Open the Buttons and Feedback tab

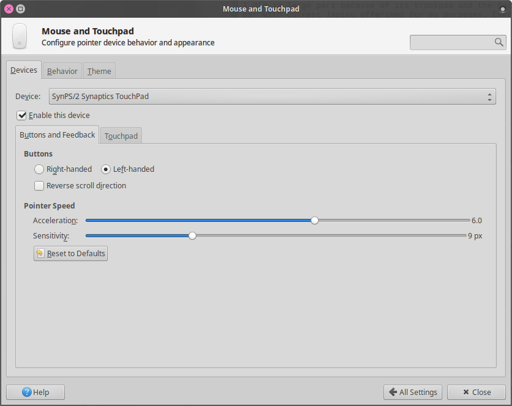57,135
